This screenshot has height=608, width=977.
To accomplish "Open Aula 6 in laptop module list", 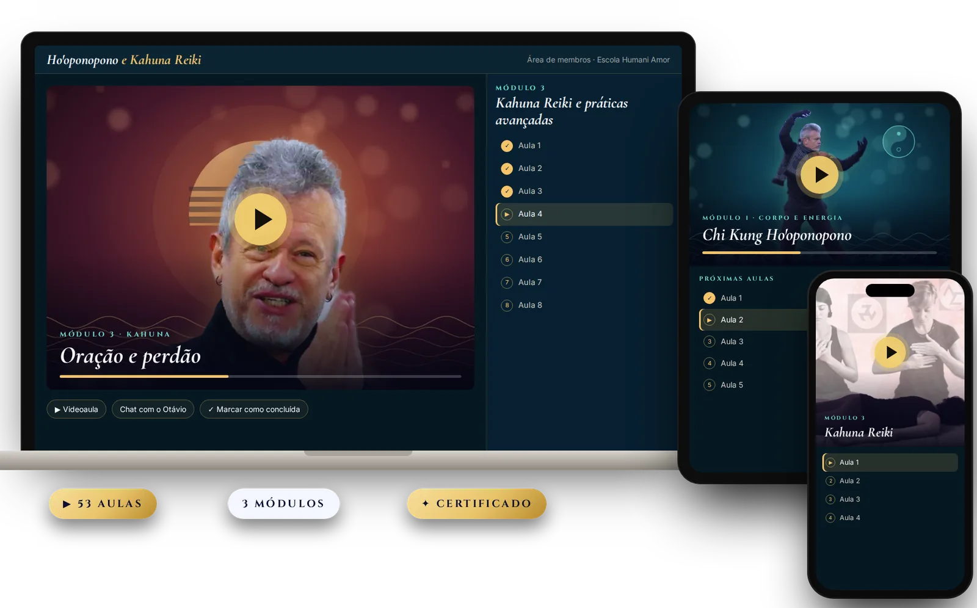I will pos(584,259).
